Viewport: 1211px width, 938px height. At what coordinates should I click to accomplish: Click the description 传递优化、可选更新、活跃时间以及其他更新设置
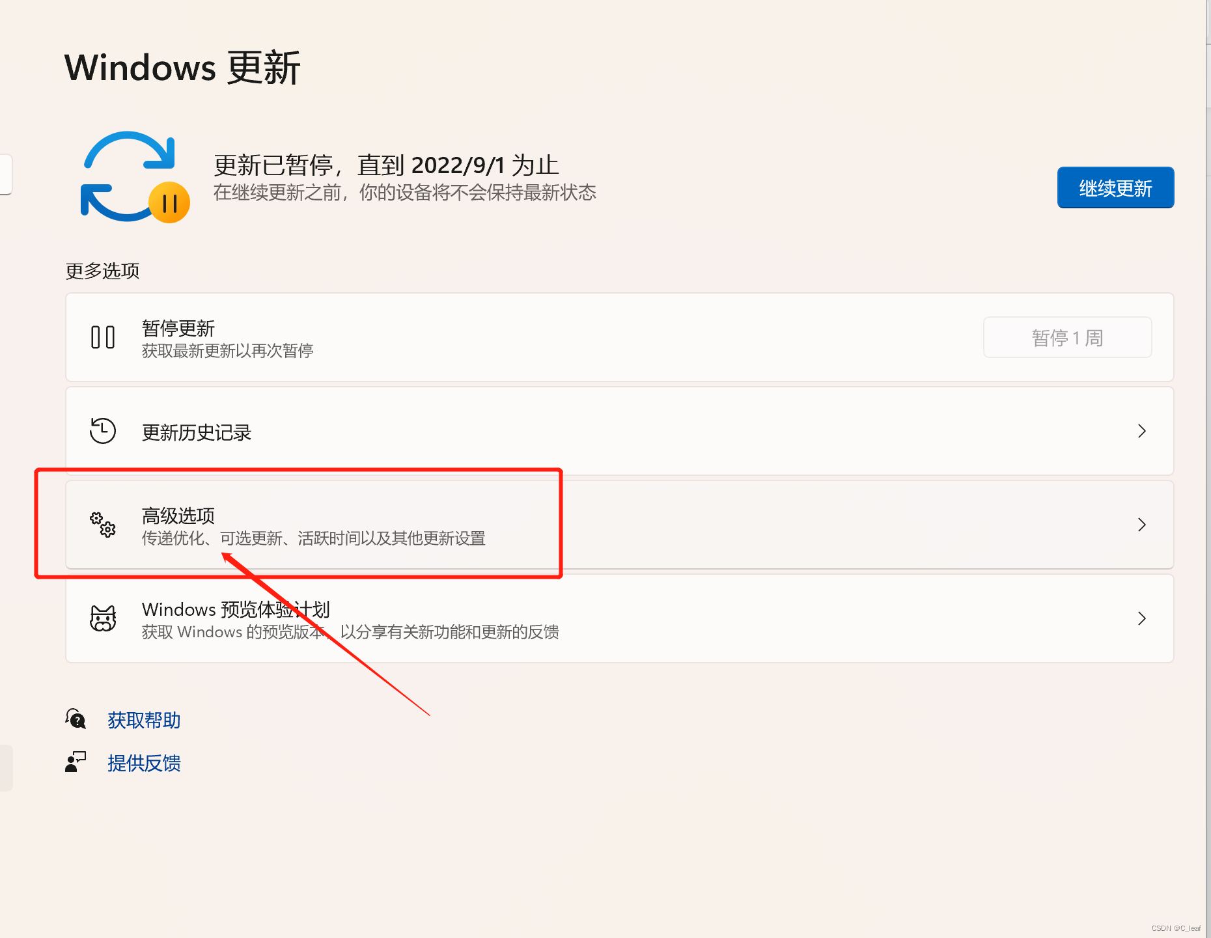[x=314, y=539]
